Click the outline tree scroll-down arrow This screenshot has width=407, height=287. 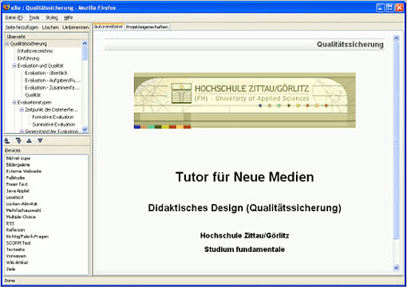pos(85,129)
